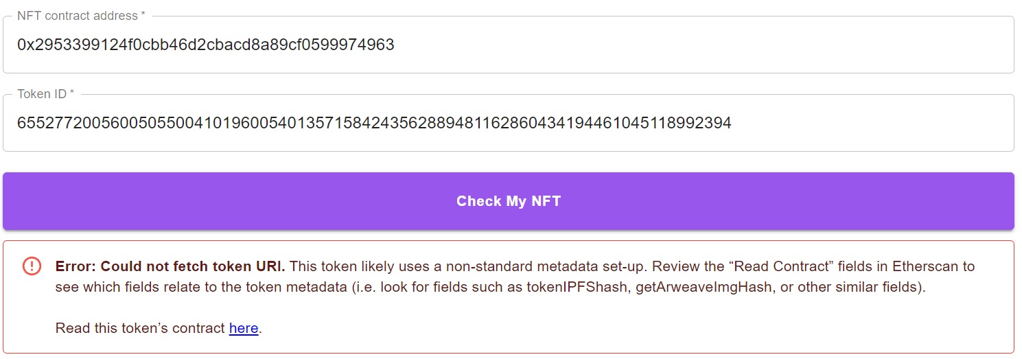1022x359 pixels.
Task: Click on the long Token ID number
Action: point(374,124)
